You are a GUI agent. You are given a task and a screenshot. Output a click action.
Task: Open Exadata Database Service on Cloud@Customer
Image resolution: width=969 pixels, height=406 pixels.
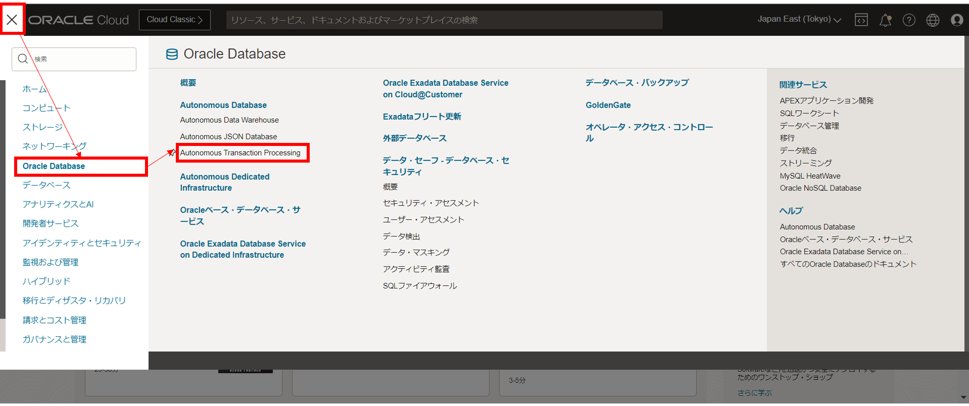(x=446, y=89)
